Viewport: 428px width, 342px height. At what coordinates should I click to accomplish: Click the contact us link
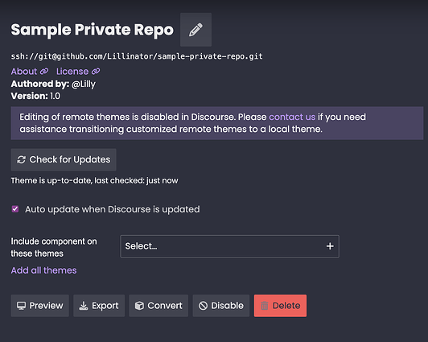tap(292, 117)
